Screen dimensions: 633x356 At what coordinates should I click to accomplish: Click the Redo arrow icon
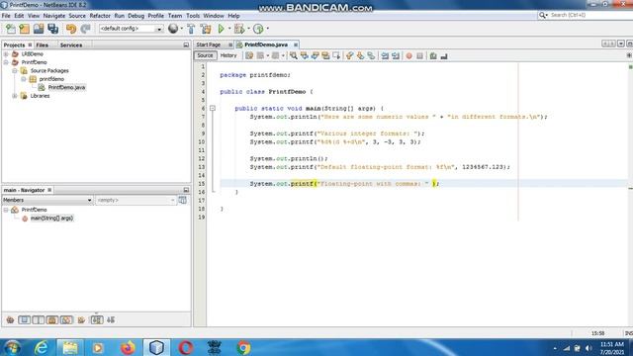(x=85, y=29)
